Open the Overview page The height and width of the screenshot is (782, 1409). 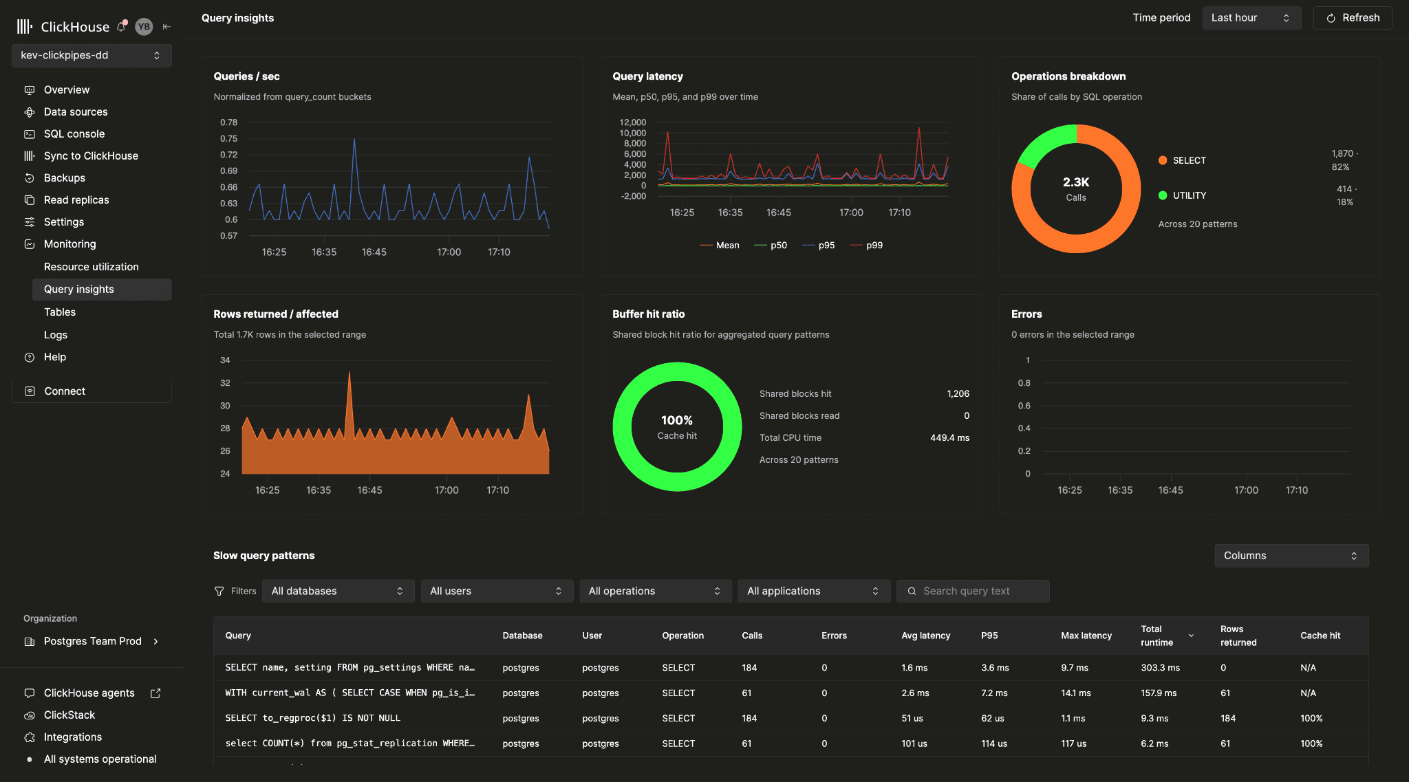coord(67,90)
